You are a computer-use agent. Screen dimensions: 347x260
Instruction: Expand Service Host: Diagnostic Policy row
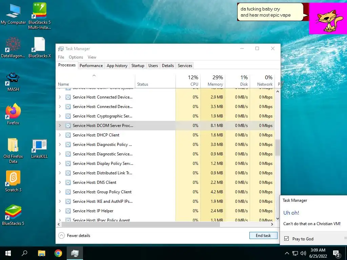(x=60, y=144)
